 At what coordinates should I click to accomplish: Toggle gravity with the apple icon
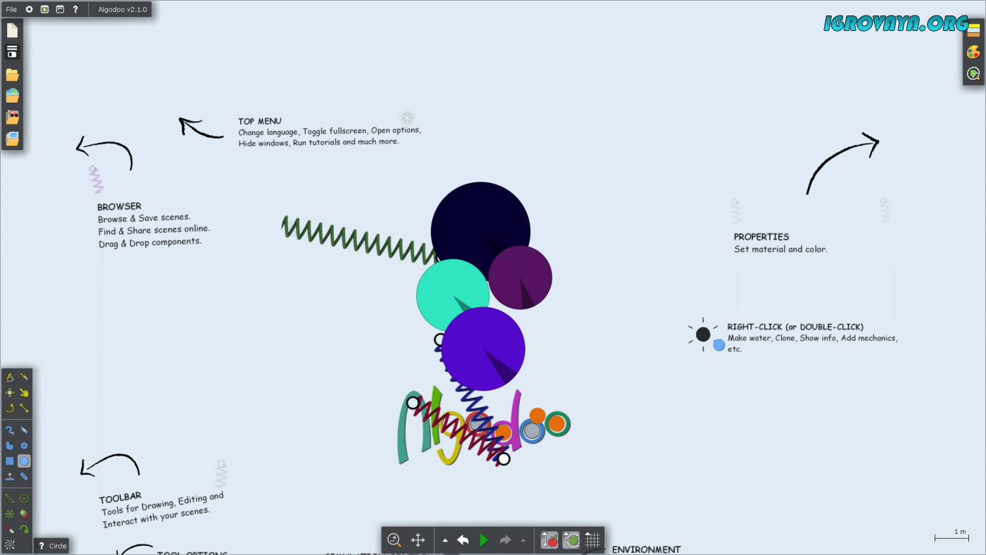coord(549,540)
